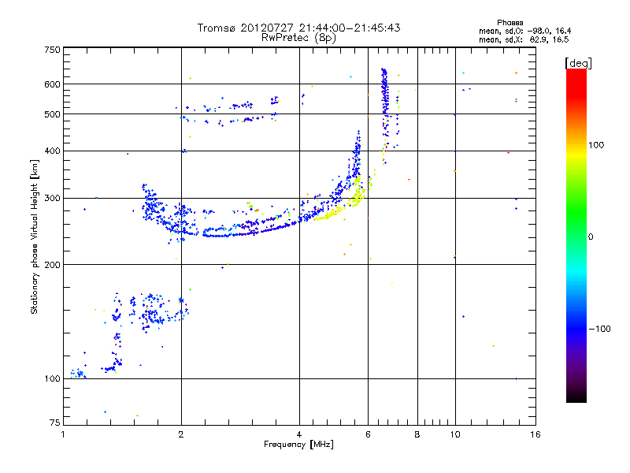Viewport: 630px width, 473px height.
Task: Click the x-axis tick label '2'
Action: pos(181,434)
